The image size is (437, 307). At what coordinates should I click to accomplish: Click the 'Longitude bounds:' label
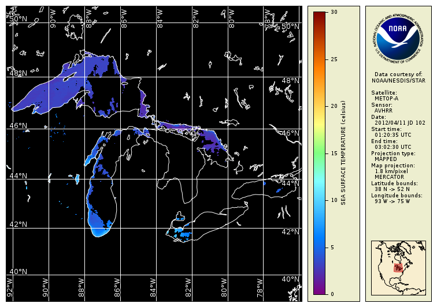click(397, 196)
